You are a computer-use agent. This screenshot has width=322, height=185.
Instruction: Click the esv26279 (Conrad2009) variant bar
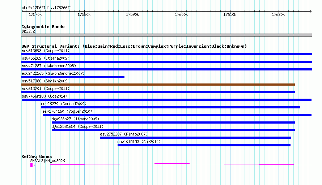pos(170,107)
